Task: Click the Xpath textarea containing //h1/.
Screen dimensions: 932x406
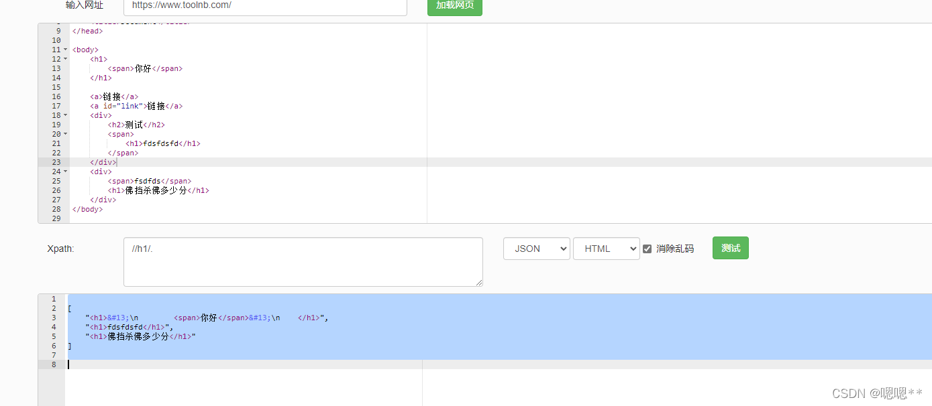Action: click(x=303, y=262)
